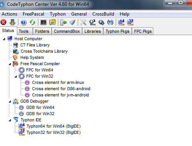Viewport: 192px width, 146px height.
Task: Select Cross element for arm-linux
Action: pos(58,82)
